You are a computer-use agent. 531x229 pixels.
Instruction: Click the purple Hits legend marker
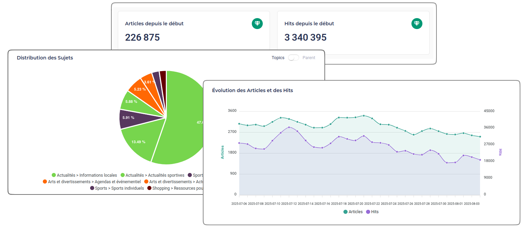[x=368, y=212]
